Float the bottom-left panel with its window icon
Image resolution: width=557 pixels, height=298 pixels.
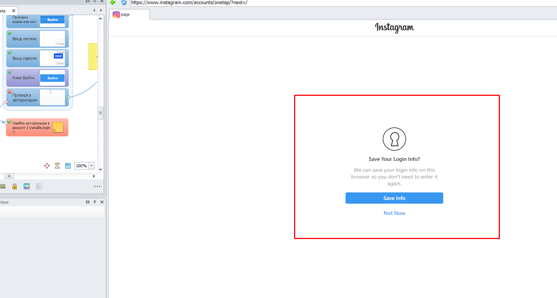click(x=88, y=202)
